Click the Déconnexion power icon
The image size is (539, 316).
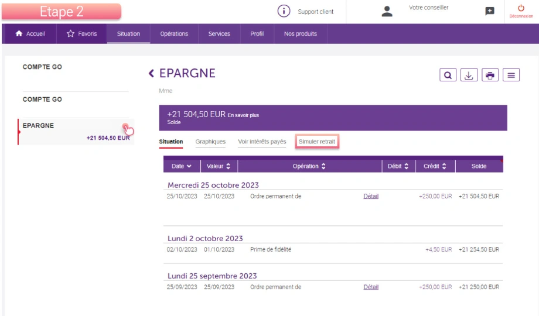521,8
